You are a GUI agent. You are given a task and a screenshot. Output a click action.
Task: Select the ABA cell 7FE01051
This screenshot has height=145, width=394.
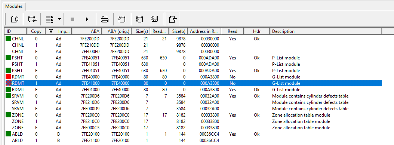[90, 71]
